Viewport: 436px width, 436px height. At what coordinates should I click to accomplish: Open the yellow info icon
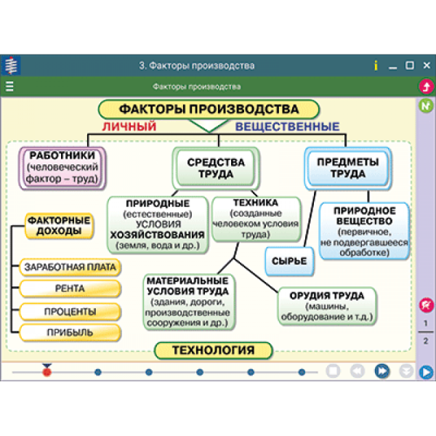(x=376, y=66)
